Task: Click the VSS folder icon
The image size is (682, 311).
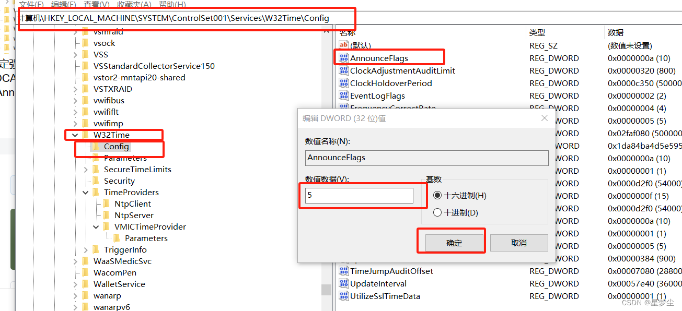Action: 85,54
